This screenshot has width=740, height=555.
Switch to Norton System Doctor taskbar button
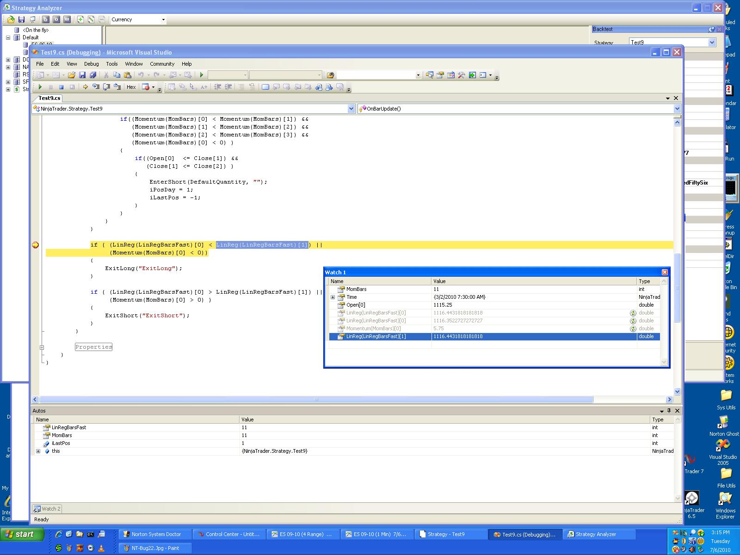[155, 535]
